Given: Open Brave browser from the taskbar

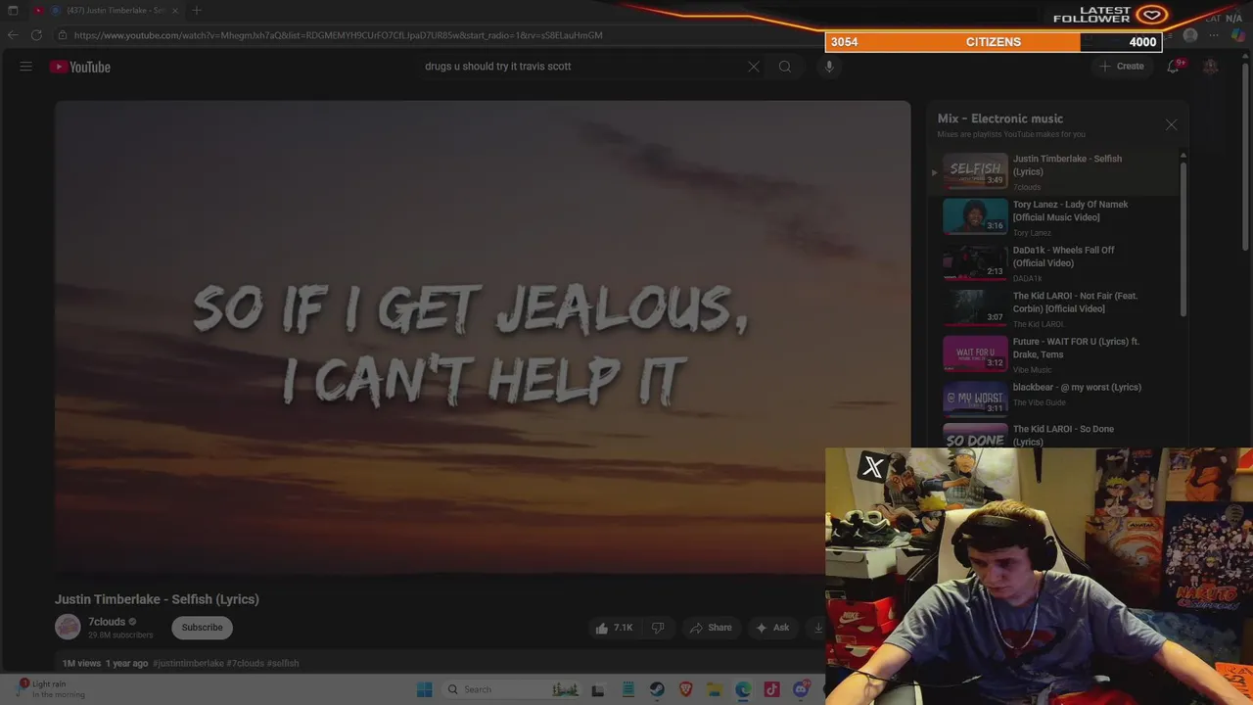Looking at the screenshot, I should pyautogui.click(x=686, y=689).
